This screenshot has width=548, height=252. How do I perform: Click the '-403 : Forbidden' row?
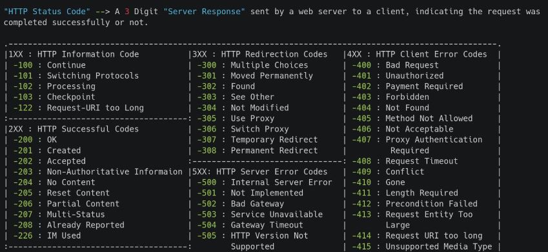(x=391, y=97)
